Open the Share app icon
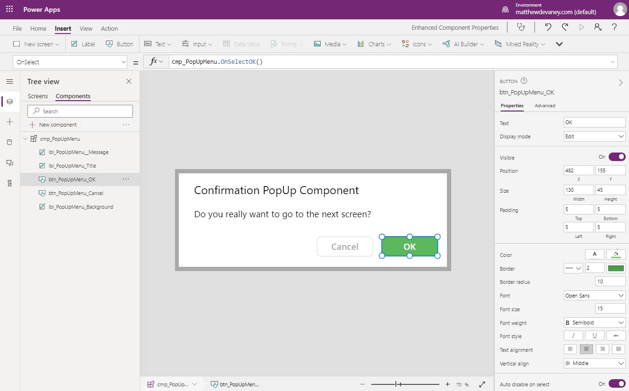 point(598,27)
